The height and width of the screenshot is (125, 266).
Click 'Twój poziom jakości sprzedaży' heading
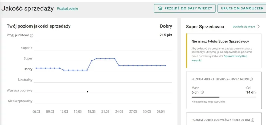38,26
